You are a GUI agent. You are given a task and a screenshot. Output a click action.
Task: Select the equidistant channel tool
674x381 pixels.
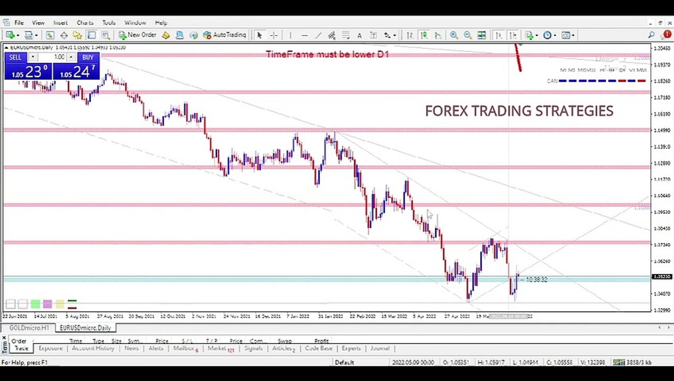pyautogui.click(x=332, y=35)
